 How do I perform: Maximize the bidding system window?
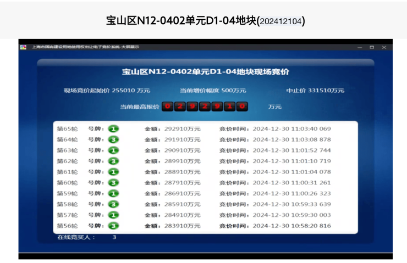coord(372,47)
